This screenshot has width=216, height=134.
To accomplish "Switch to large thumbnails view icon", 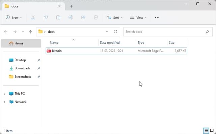I will [212, 131].
